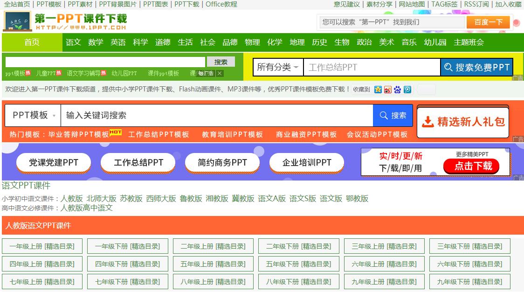Open 一年级上册 精选目录 link

coord(42,246)
